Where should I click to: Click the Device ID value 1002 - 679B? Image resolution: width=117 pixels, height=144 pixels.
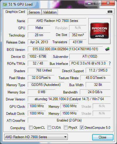(38, 56)
